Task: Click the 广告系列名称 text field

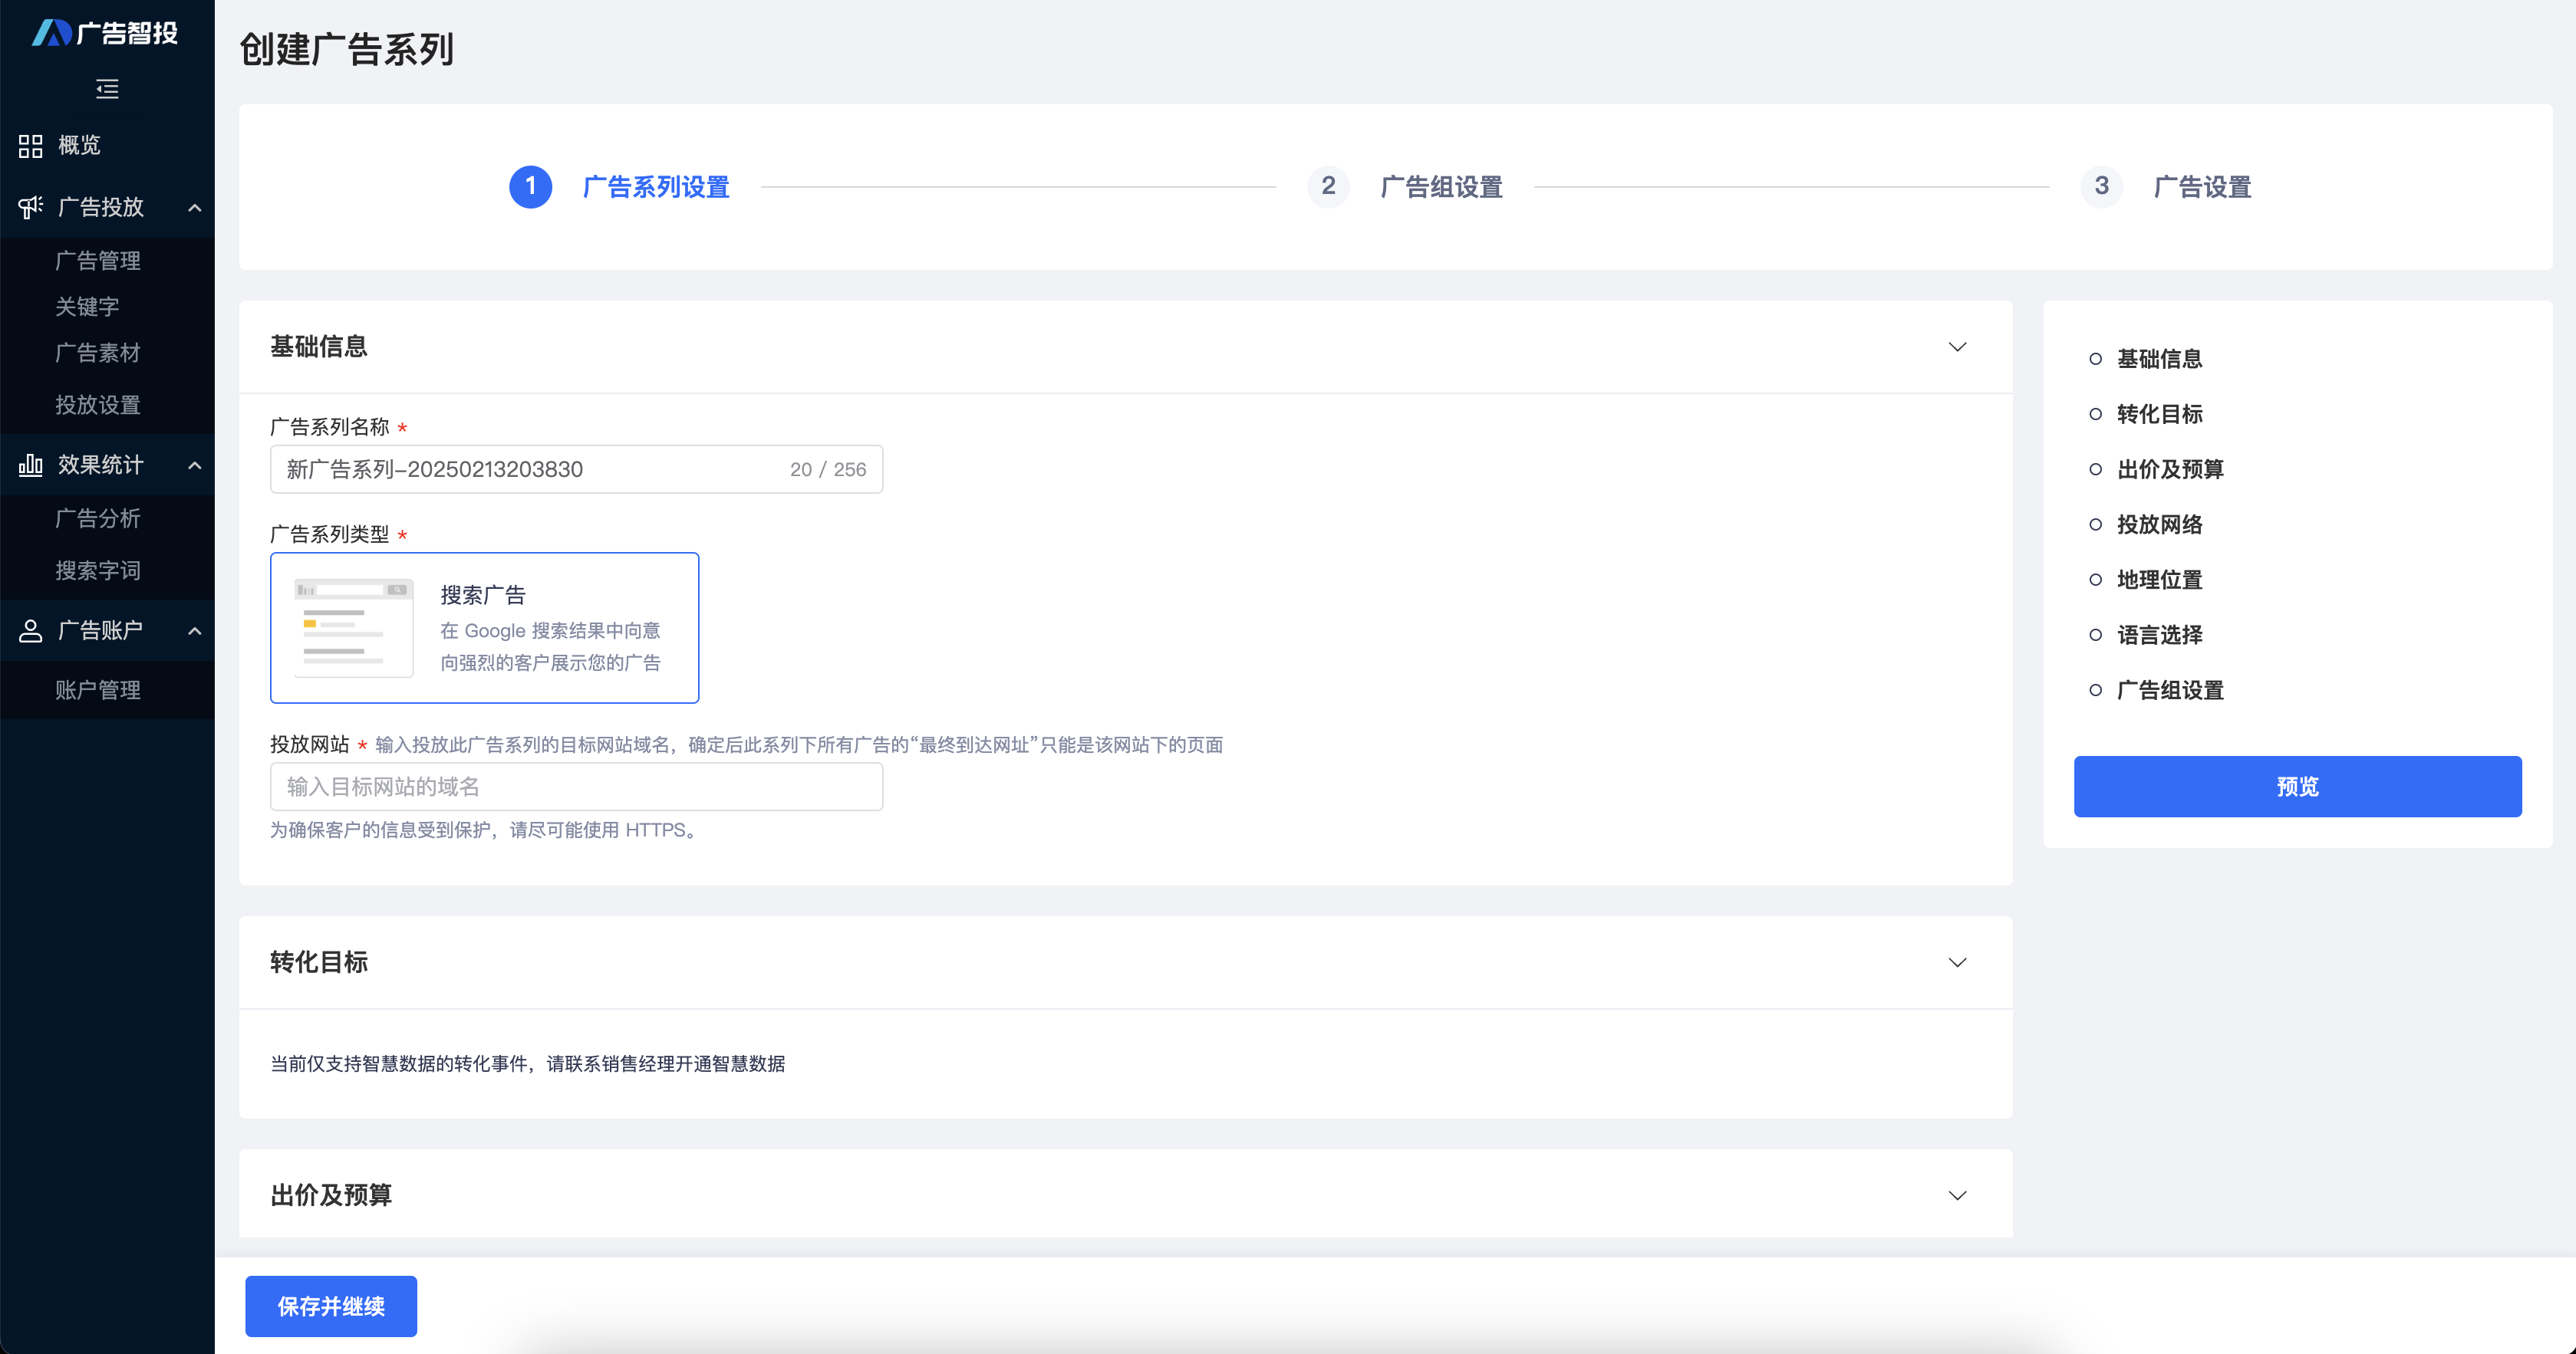Action: [x=530, y=470]
